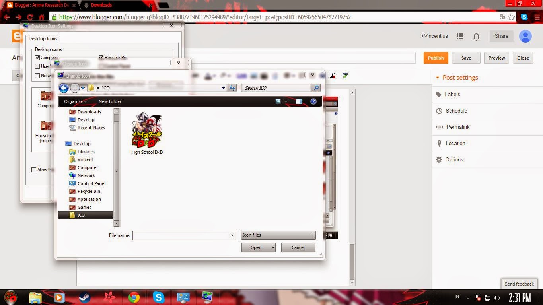Open the Organize dropdown menu
543x305 pixels.
pyautogui.click(x=75, y=101)
